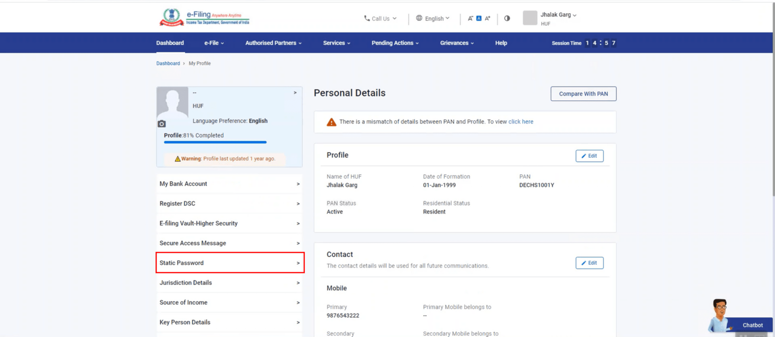Open the English language dropdown

433,19
